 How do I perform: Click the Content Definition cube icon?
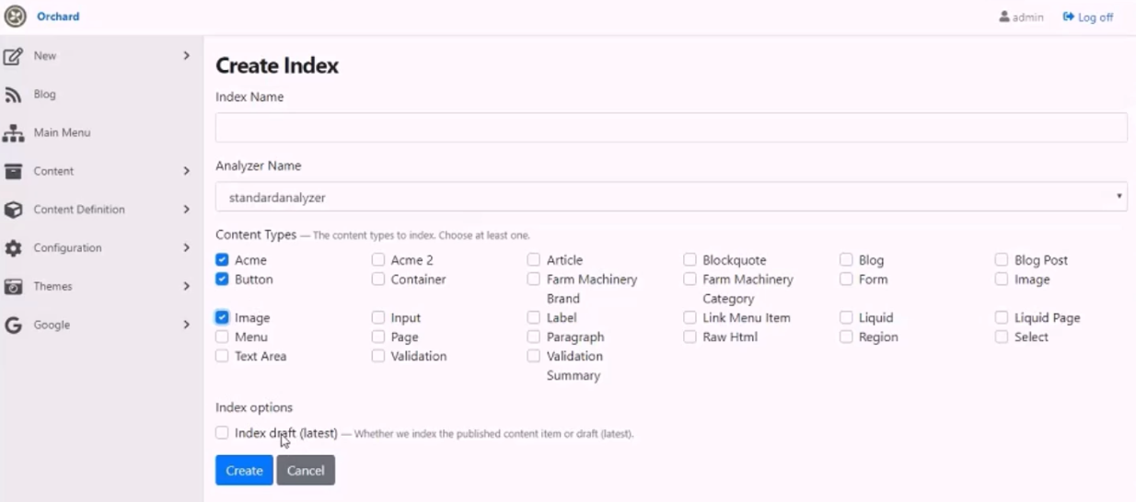pyautogui.click(x=13, y=210)
